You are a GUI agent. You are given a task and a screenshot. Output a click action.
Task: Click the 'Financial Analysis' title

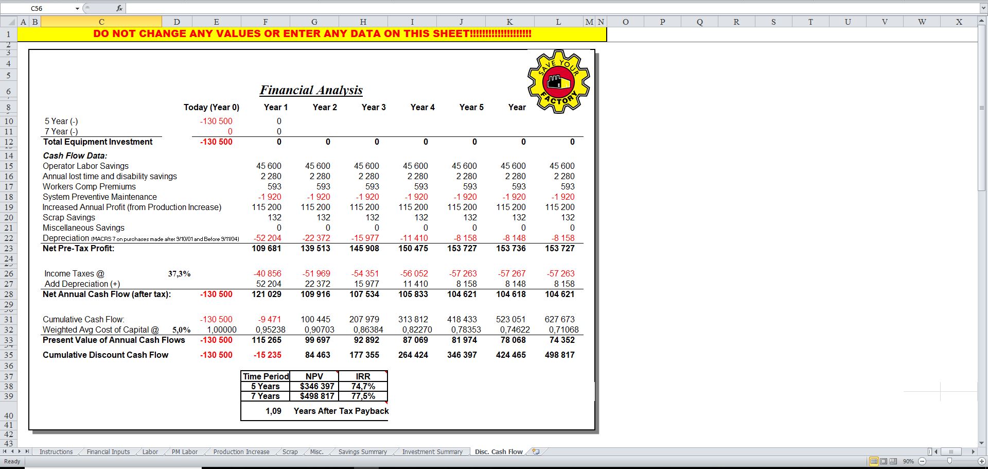[x=311, y=90]
